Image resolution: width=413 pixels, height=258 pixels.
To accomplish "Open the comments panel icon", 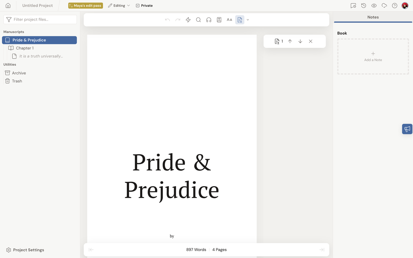I will [x=353, y=5].
